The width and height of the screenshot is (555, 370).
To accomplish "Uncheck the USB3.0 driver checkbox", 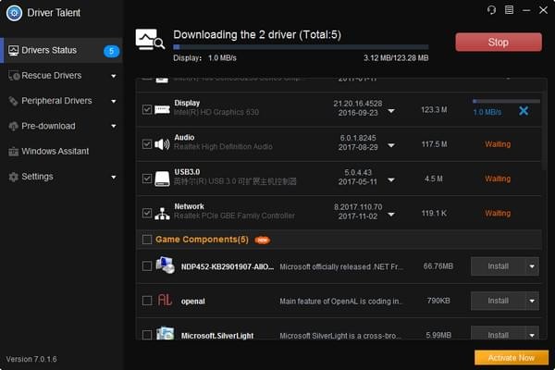I will tap(147, 179).
